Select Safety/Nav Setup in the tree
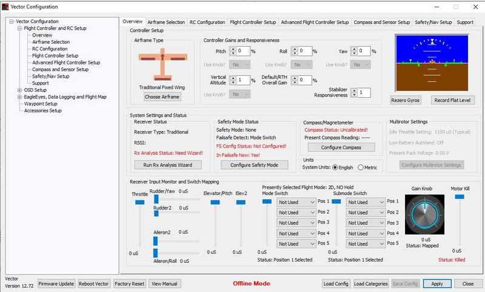The height and width of the screenshot is (292, 485). (51, 76)
